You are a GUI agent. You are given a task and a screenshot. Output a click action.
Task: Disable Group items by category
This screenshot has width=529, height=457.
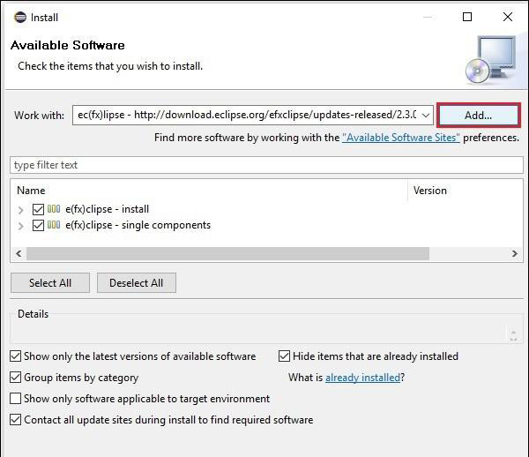(16, 378)
